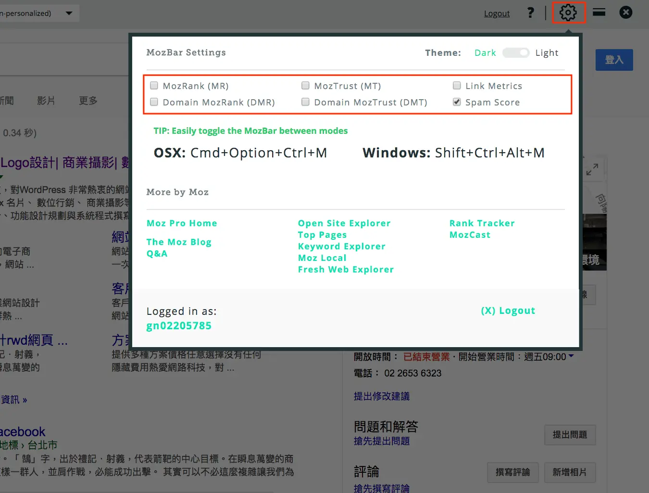
Task: Uncheck the Spam Score checkbox
Action: (x=457, y=102)
